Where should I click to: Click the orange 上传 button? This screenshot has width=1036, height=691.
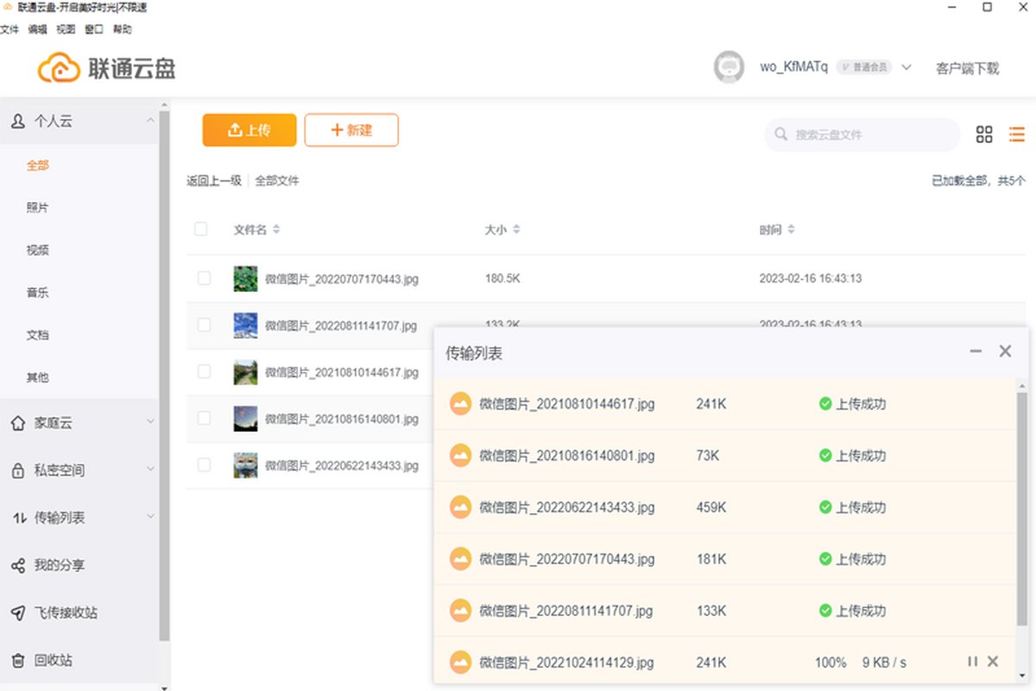click(250, 130)
